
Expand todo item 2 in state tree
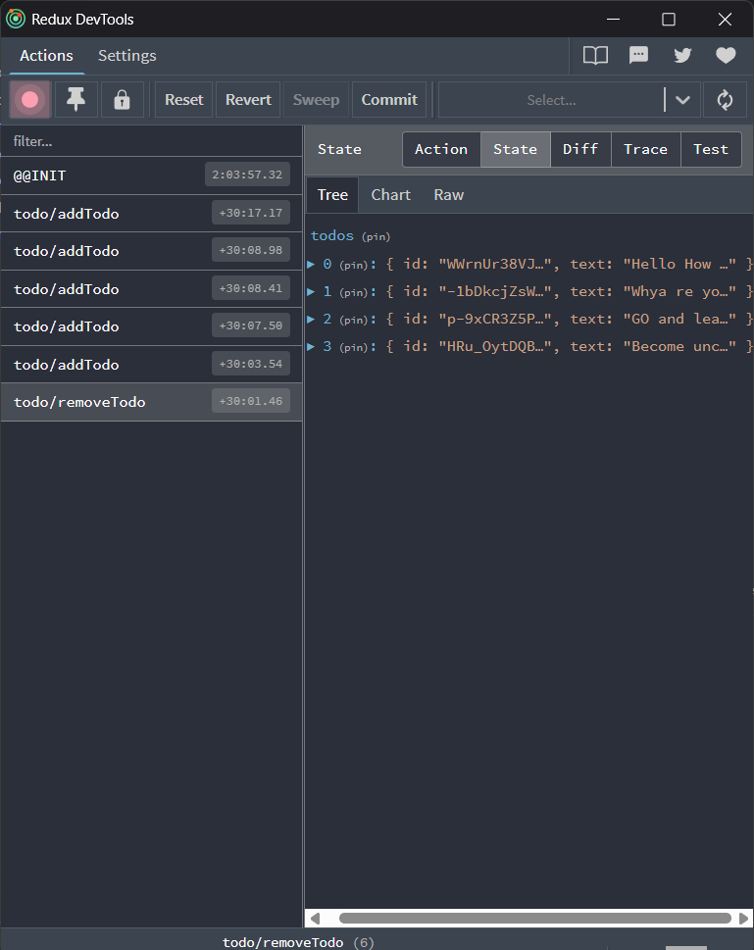click(311, 320)
